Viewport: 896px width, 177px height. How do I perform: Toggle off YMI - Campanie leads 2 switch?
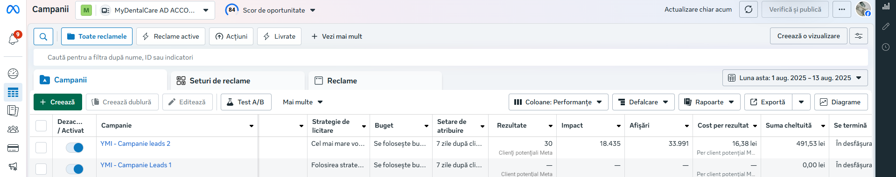(x=75, y=148)
